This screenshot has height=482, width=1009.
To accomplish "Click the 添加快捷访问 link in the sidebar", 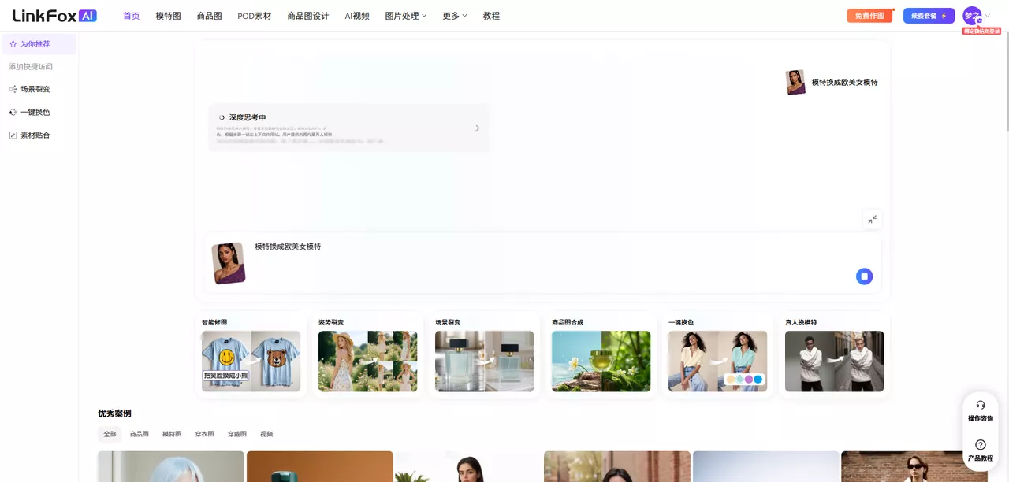I will [31, 66].
